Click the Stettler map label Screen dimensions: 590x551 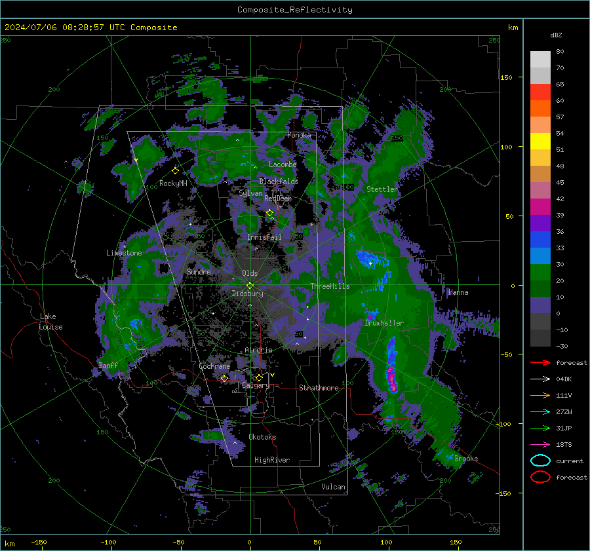pos(382,189)
